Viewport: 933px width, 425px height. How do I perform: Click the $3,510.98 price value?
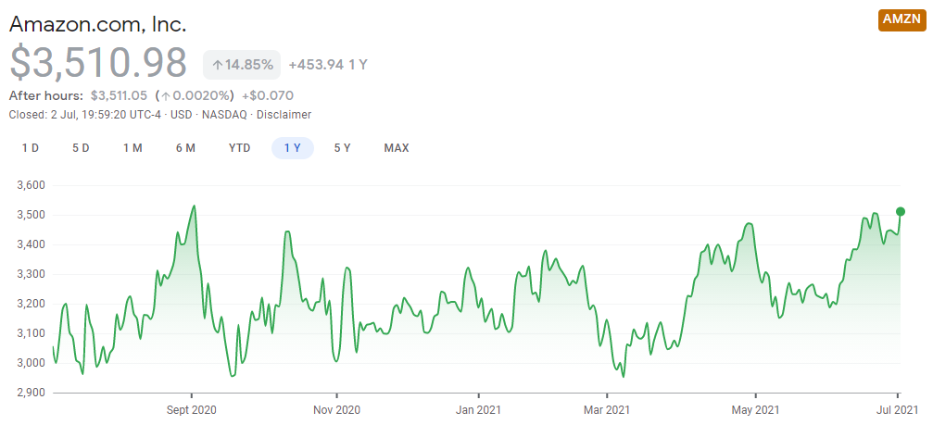click(x=98, y=63)
